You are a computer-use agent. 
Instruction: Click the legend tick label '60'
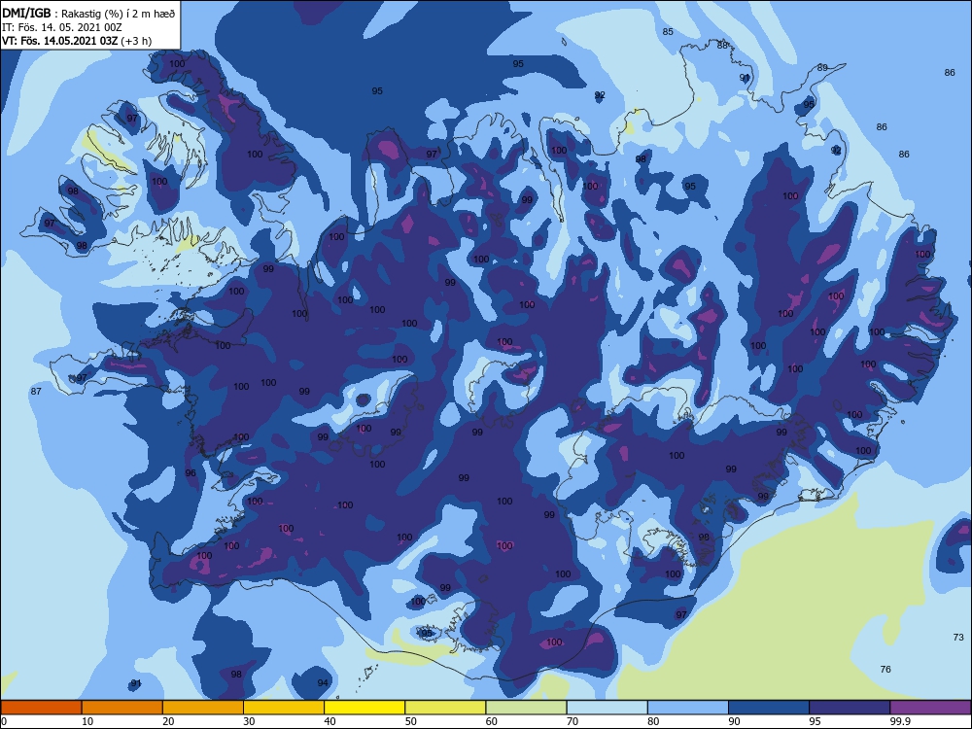pyautogui.click(x=492, y=721)
